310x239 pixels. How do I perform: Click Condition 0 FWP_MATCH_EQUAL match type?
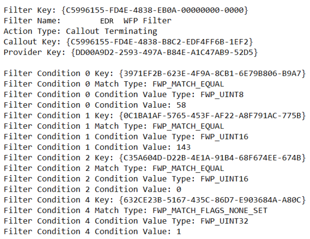(188, 84)
